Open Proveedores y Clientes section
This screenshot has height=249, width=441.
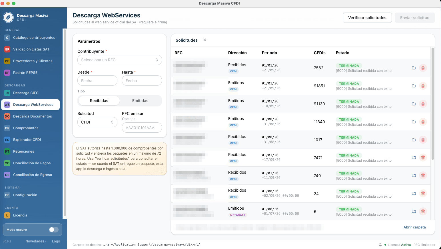[x=31, y=61]
